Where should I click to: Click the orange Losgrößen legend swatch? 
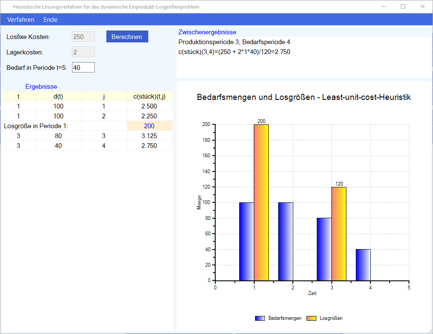click(x=312, y=318)
